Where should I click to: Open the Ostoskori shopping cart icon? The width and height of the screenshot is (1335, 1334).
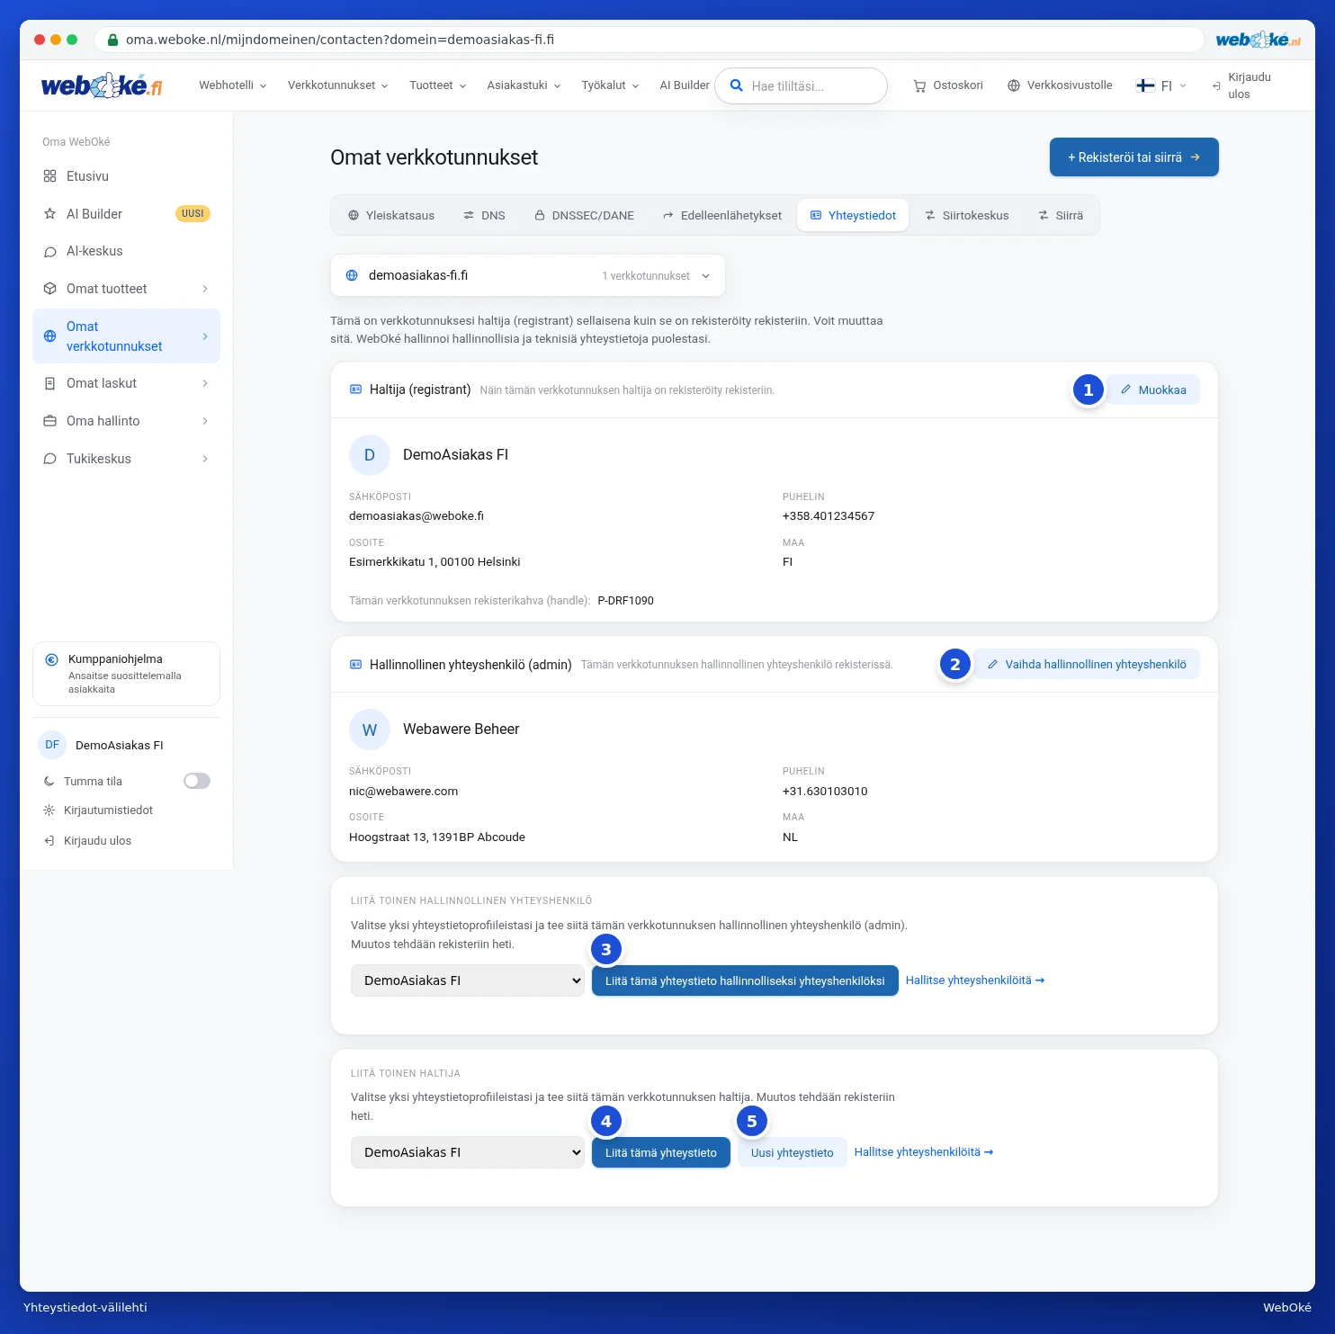click(x=919, y=86)
